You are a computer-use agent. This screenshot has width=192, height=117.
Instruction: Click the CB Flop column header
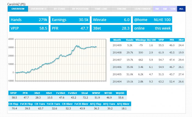coord(13,104)
